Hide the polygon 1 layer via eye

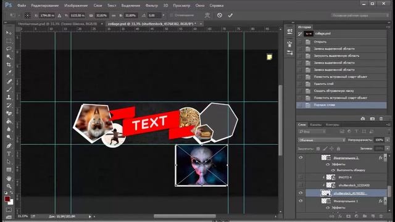point(301,201)
